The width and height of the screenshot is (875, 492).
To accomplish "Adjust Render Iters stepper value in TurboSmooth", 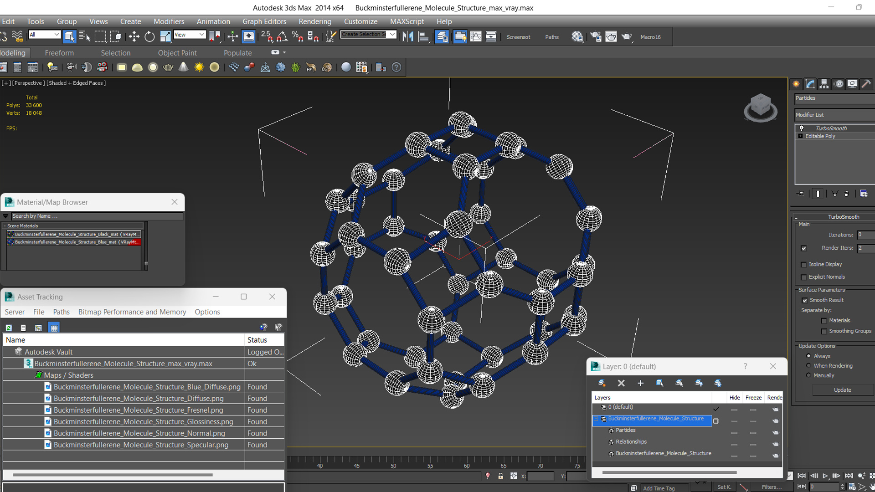I will click(x=871, y=247).
